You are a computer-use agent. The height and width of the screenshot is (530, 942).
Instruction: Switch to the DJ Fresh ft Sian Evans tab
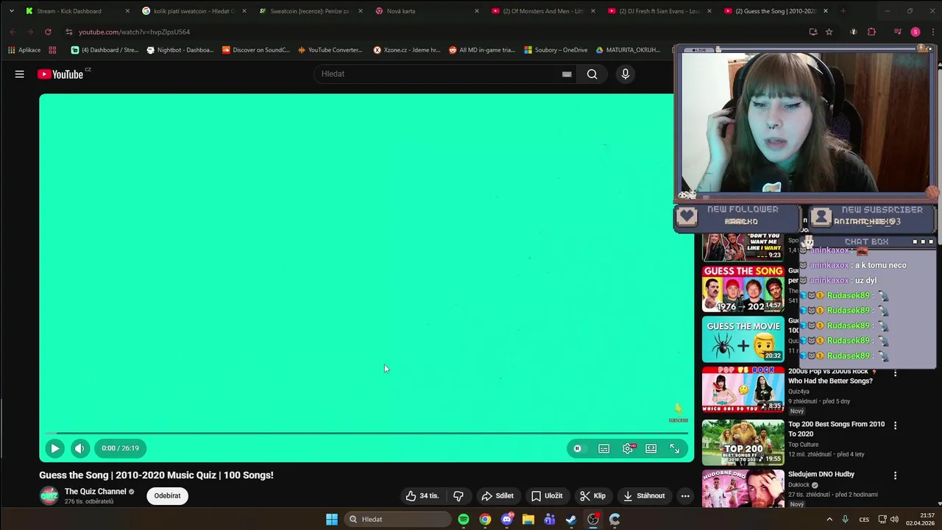(658, 11)
